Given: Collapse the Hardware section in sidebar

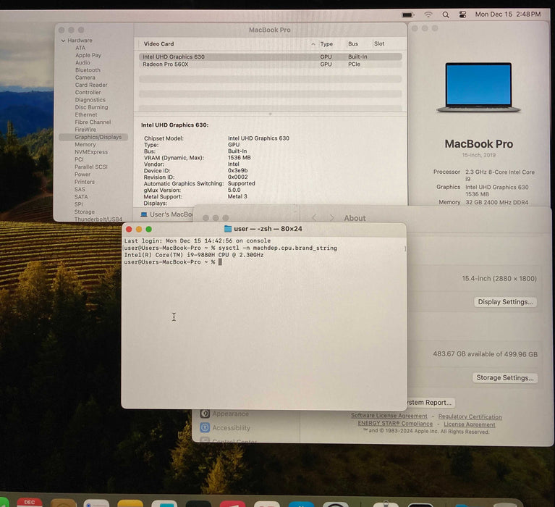Looking at the screenshot, I should point(63,41).
